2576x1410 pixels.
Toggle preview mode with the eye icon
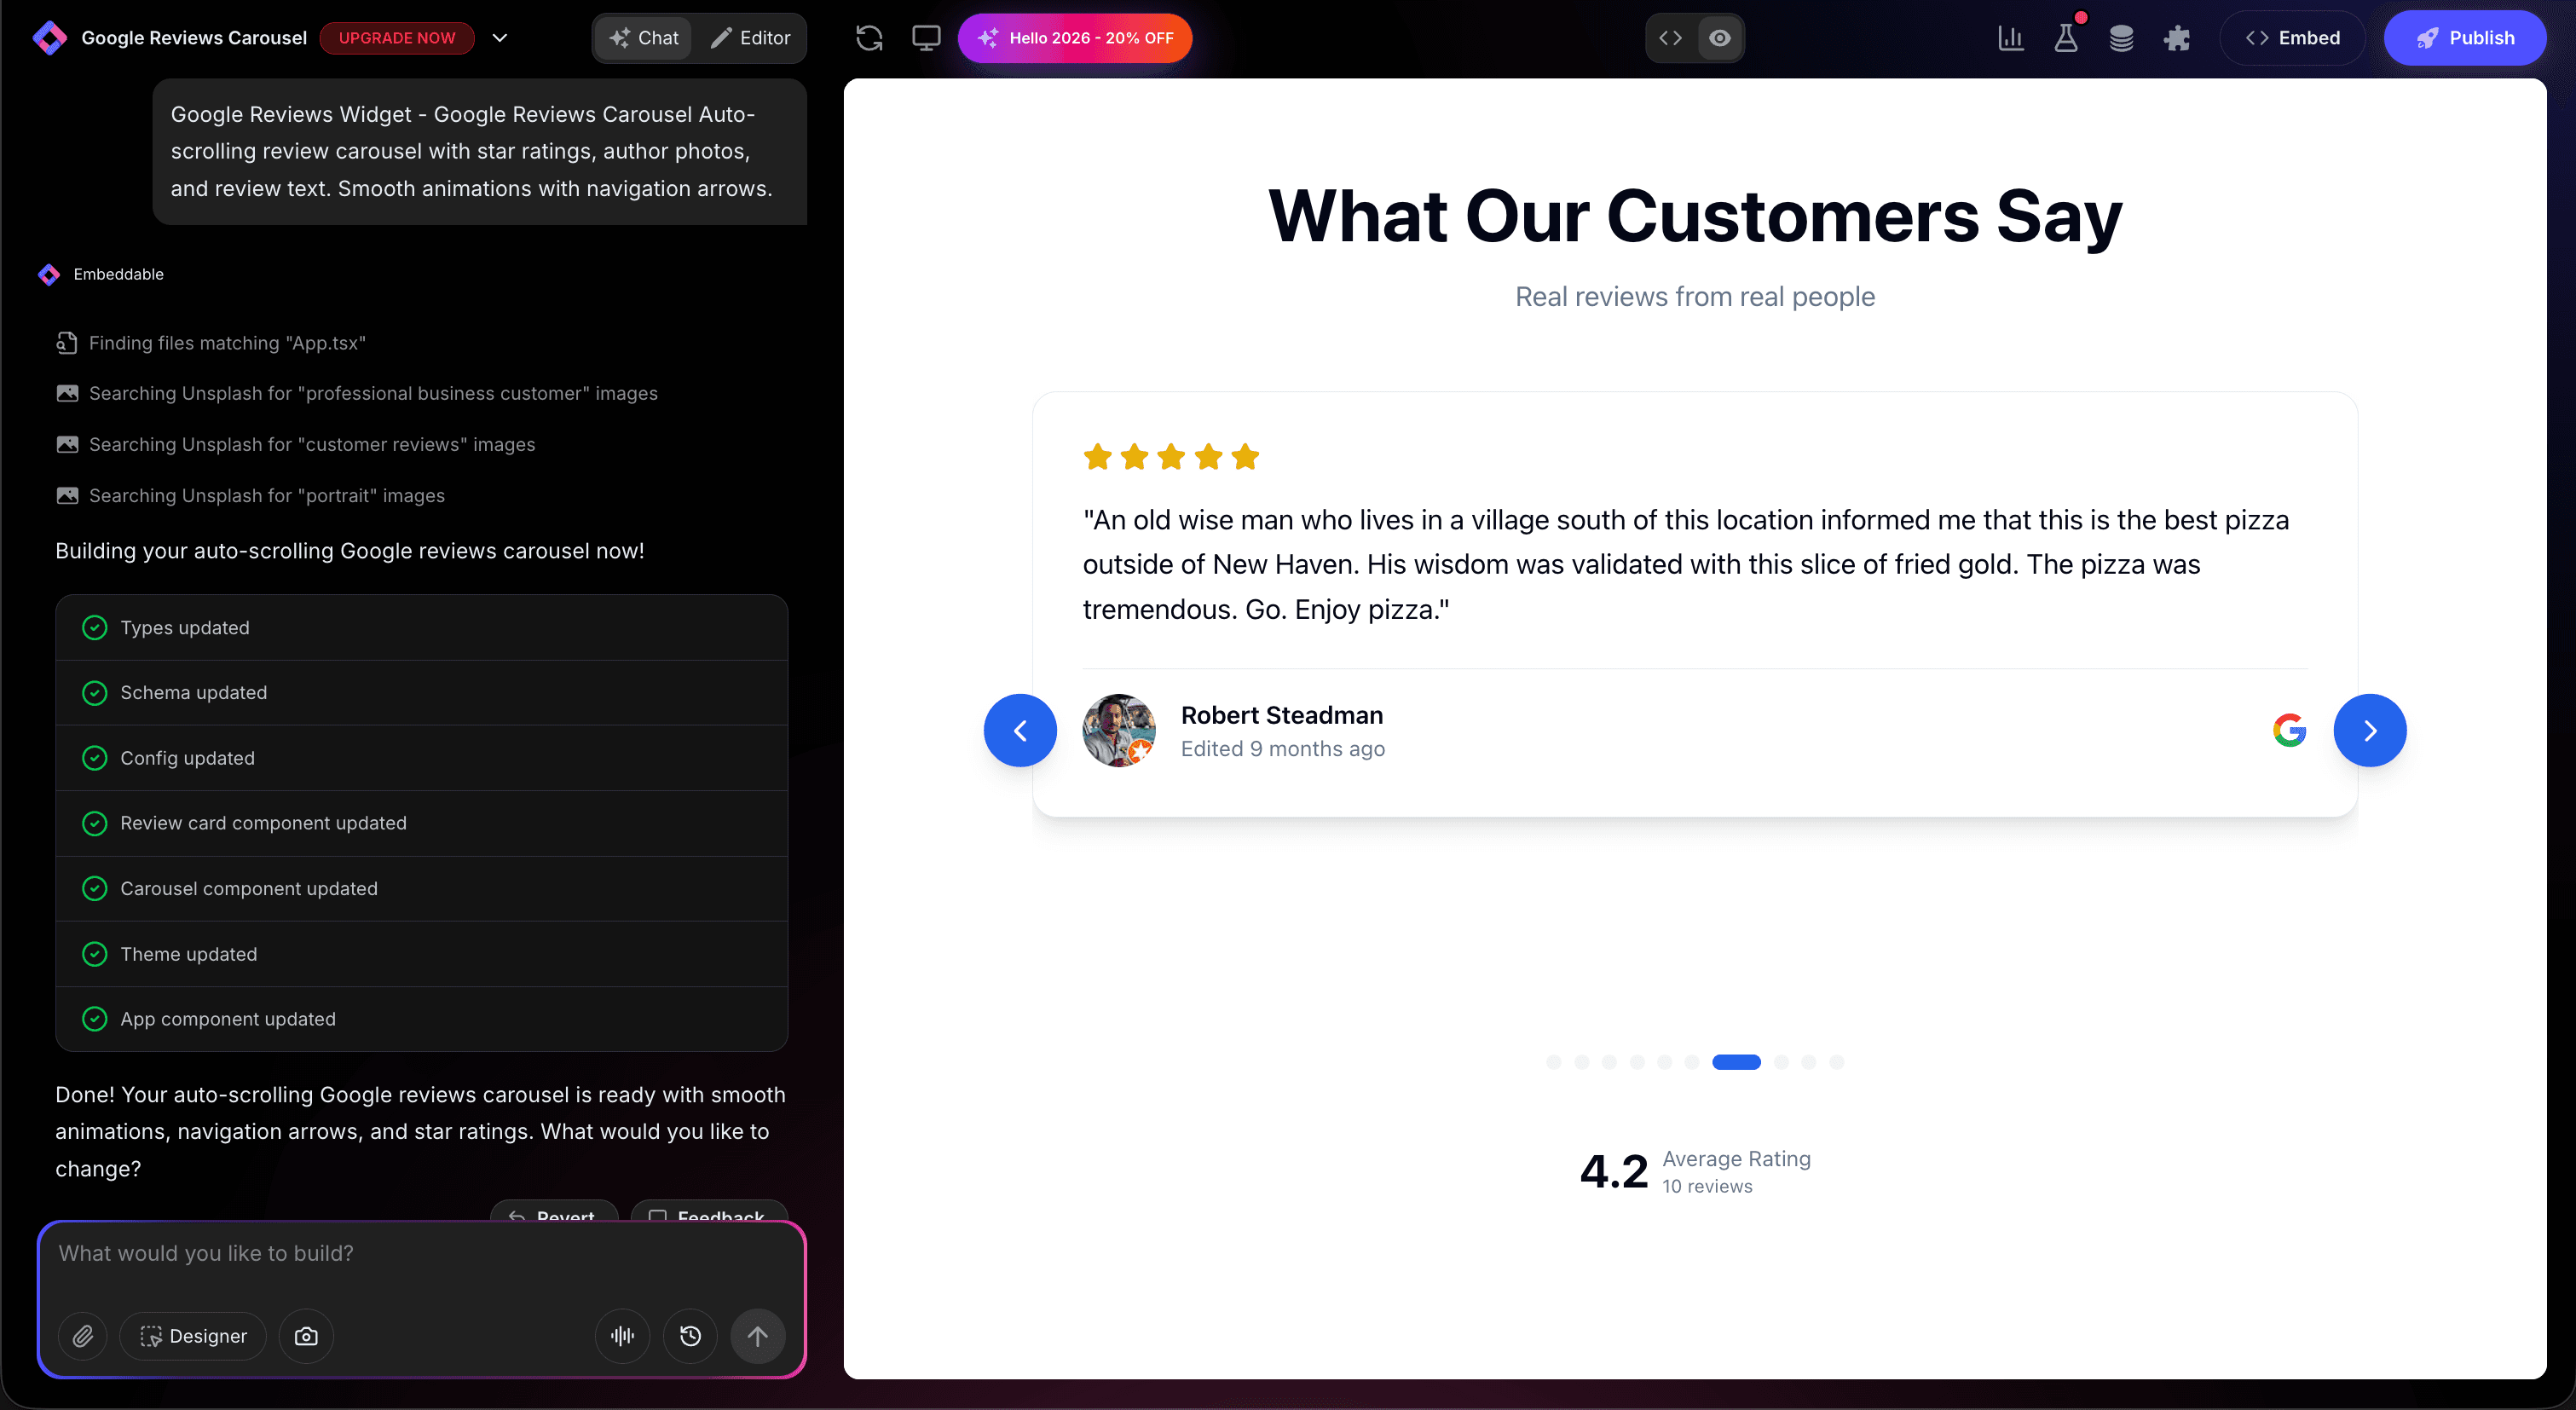coord(1719,37)
